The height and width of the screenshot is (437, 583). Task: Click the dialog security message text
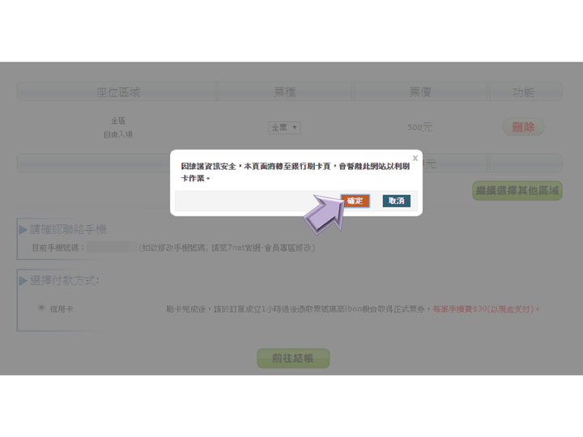coord(296,172)
